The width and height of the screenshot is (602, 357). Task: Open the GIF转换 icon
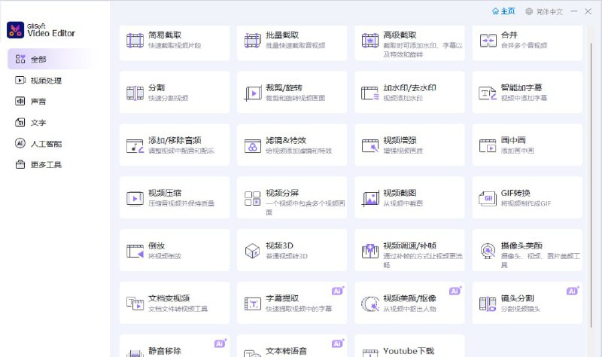tap(488, 199)
